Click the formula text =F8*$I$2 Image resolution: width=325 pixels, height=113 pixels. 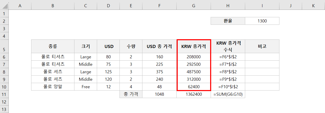[228, 72]
